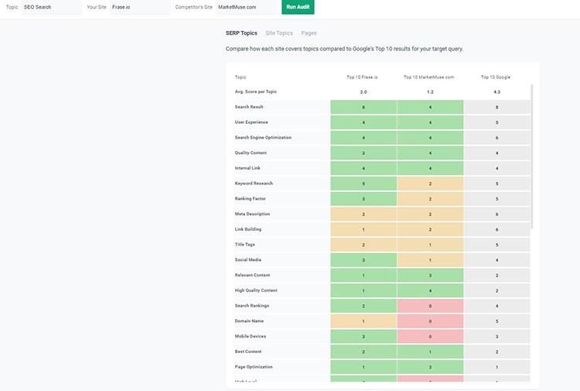The width and height of the screenshot is (580, 391).
Task: Use the table's vertical scrollbar
Action: click(x=532, y=156)
